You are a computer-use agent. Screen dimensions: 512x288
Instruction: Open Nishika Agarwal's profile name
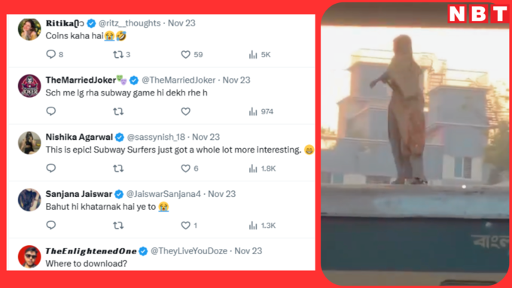coord(79,137)
